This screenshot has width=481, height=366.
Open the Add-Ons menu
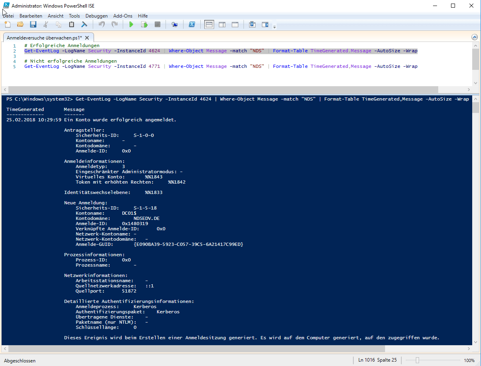[x=123, y=16]
